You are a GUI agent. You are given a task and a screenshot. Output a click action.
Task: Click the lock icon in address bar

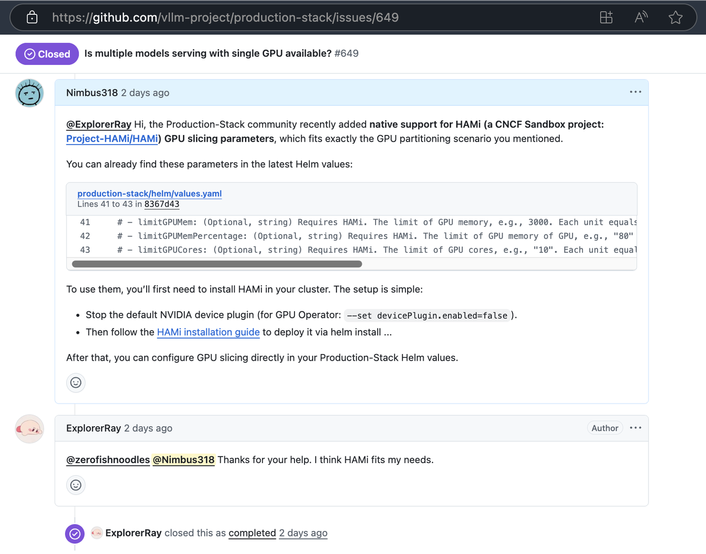coord(32,17)
